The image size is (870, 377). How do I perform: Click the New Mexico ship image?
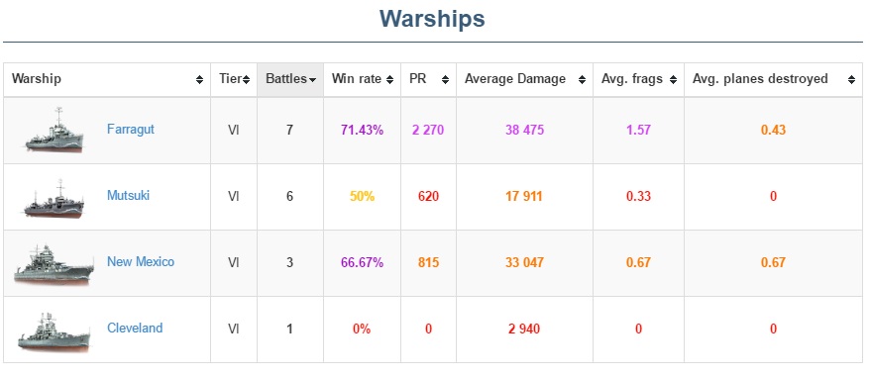click(54, 264)
